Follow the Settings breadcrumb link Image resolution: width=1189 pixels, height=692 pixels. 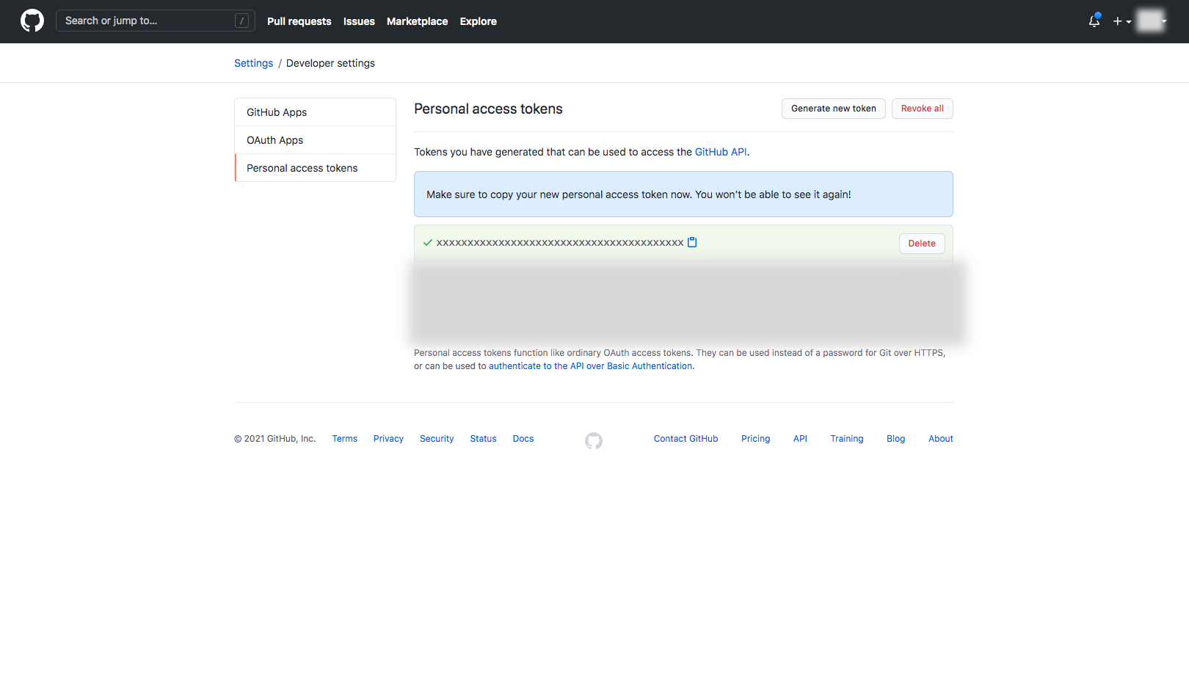[253, 63]
